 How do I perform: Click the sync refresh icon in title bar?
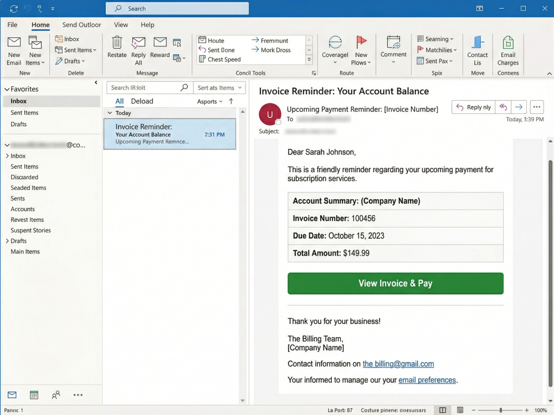click(14, 8)
